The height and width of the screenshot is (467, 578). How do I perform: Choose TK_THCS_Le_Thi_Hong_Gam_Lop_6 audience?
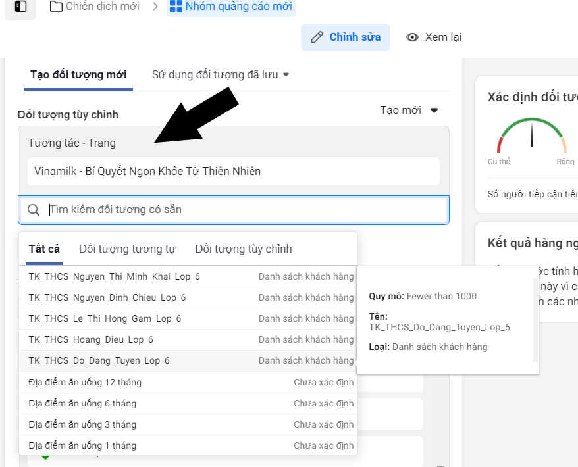pyautogui.click(x=188, y=318)
